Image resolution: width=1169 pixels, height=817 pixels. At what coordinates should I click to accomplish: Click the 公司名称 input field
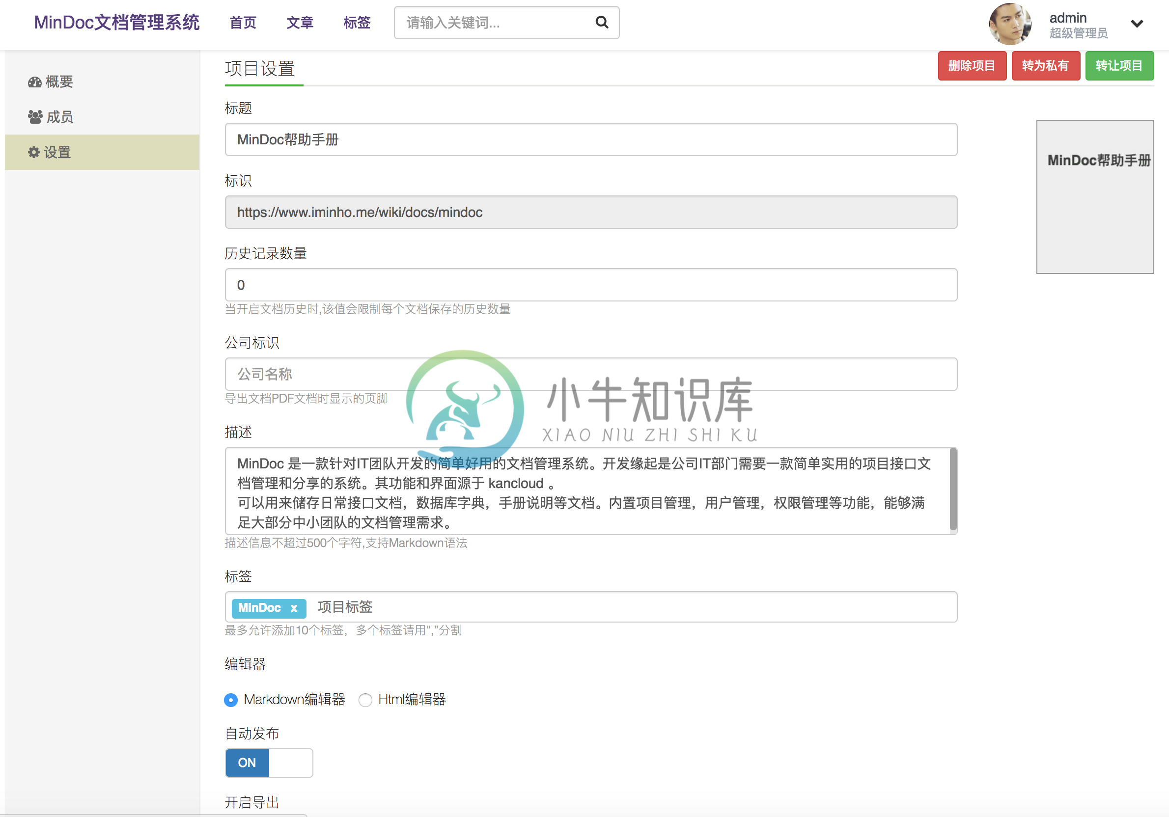(x=590, y=374)
